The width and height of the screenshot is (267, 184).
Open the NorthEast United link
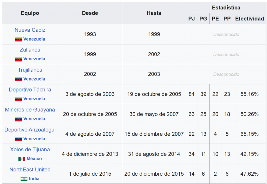tap(30, 170)
